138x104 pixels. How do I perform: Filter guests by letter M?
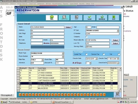[59, 95]
